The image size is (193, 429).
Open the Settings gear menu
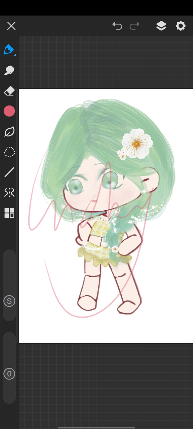(x=180, y=26)
